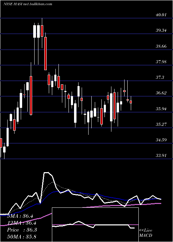The height and width of the screenshot is (242, 173).
Task: Click inside the MACD inset chart
Action: [x=95, y=225]
